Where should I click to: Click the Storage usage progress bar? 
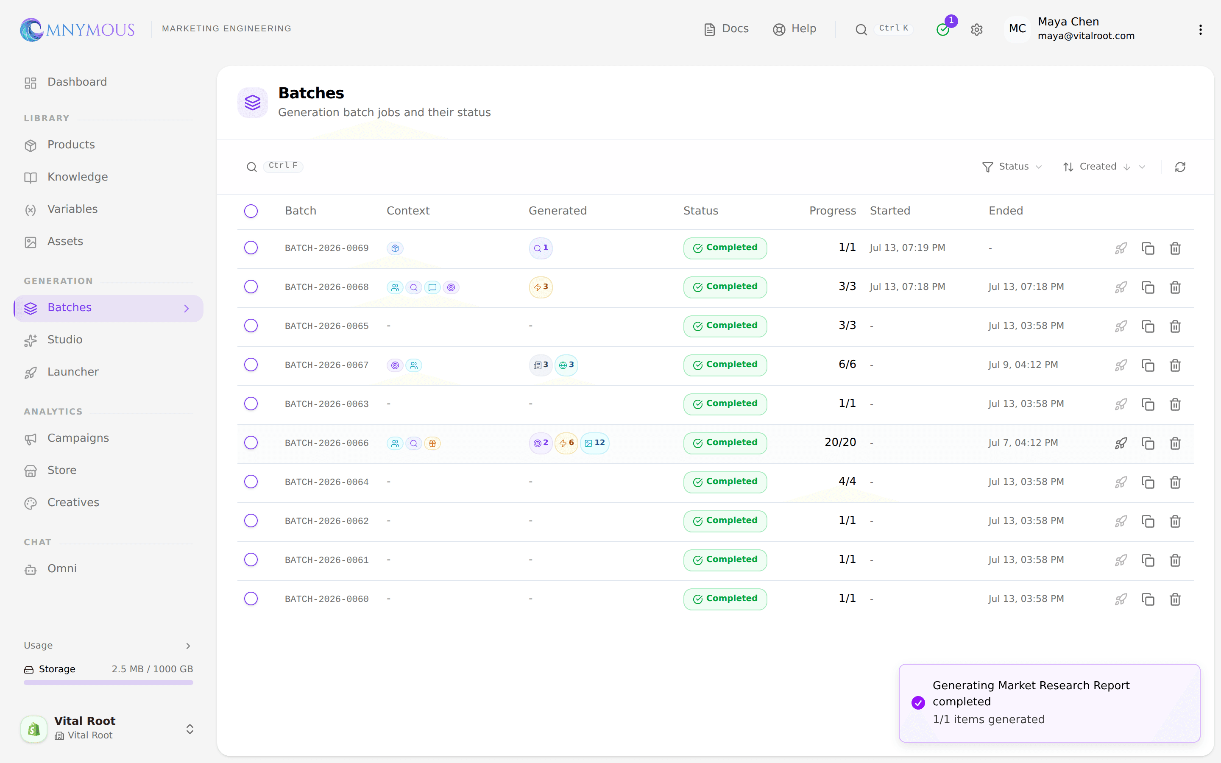(x=109, y=683)
